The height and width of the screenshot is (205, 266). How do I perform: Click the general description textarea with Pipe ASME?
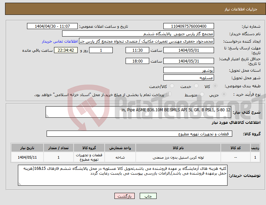pyautogui.click(x=138, y=112)
